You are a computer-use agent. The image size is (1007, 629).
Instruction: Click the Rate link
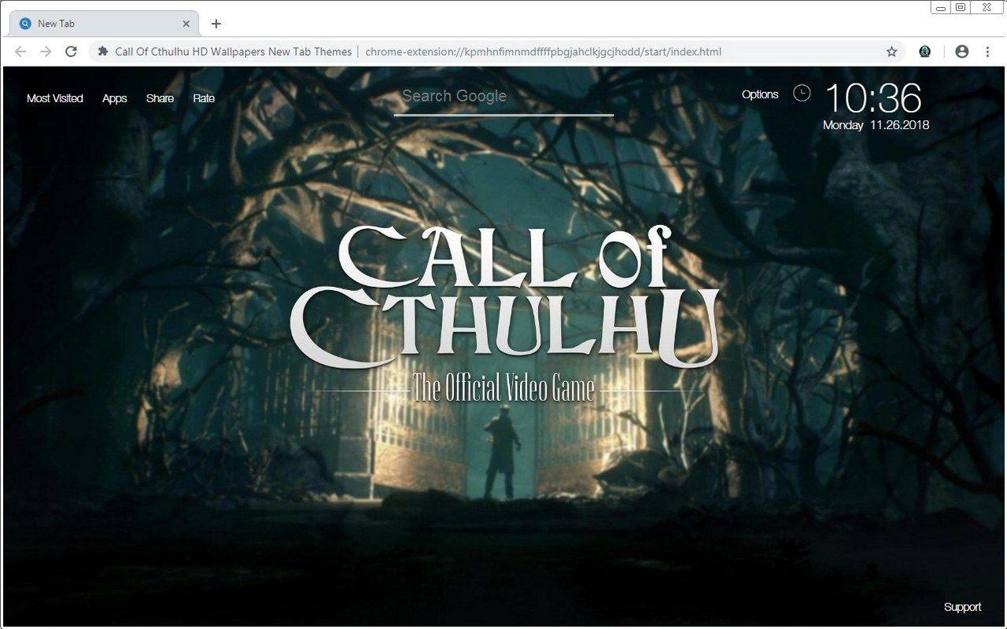204,98
